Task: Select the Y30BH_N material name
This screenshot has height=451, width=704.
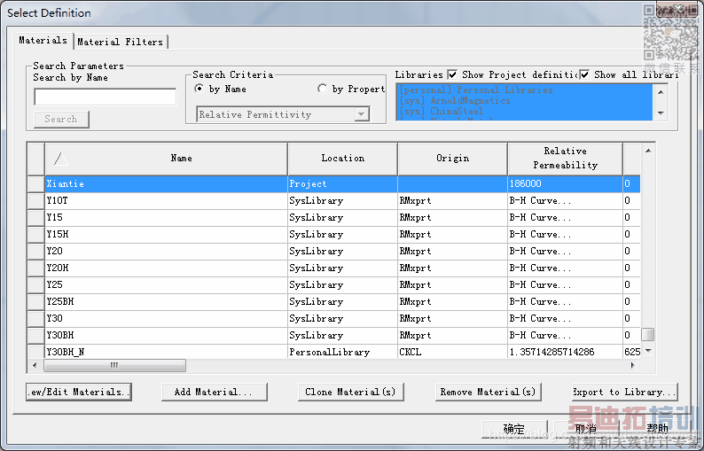Action: pos(66,352)
